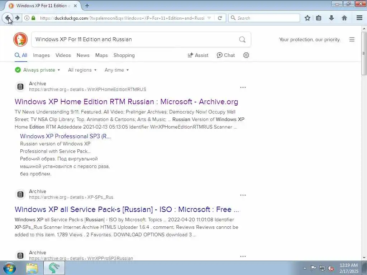The height and width of the screenshot is (275, 367).
Task: Open the Windows Start menu
Action: click(x=10, y=268)
